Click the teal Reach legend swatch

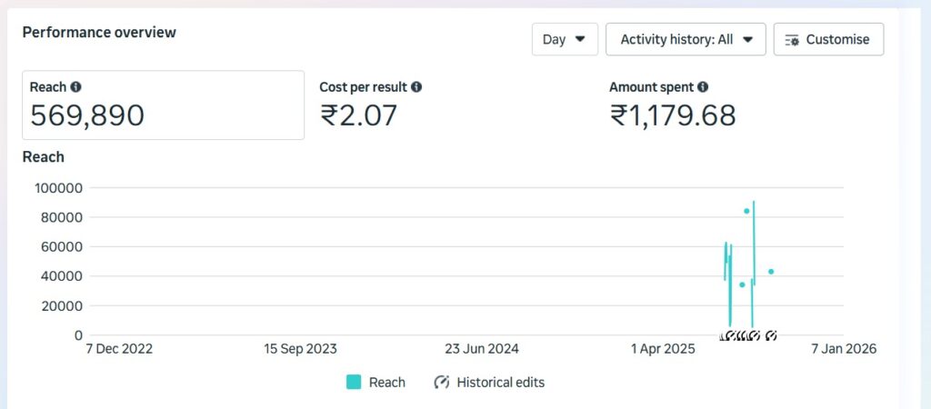click(x=355, y=383)
